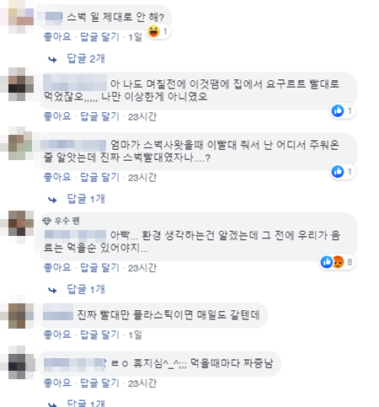Expand 답글 1개 under the 환경 comment
379x407 pixels.
(x=86, y=289)
